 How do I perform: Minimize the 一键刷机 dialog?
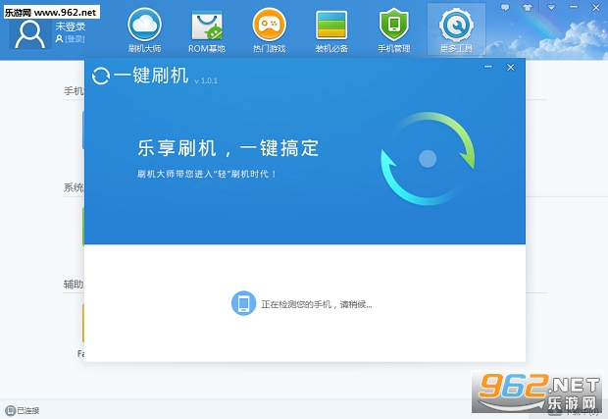[488, 67]
